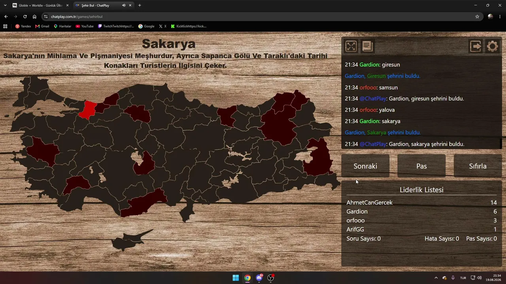Click chat message 'orfooo: yalova'

pyautogui.click(x=370, y=110)
